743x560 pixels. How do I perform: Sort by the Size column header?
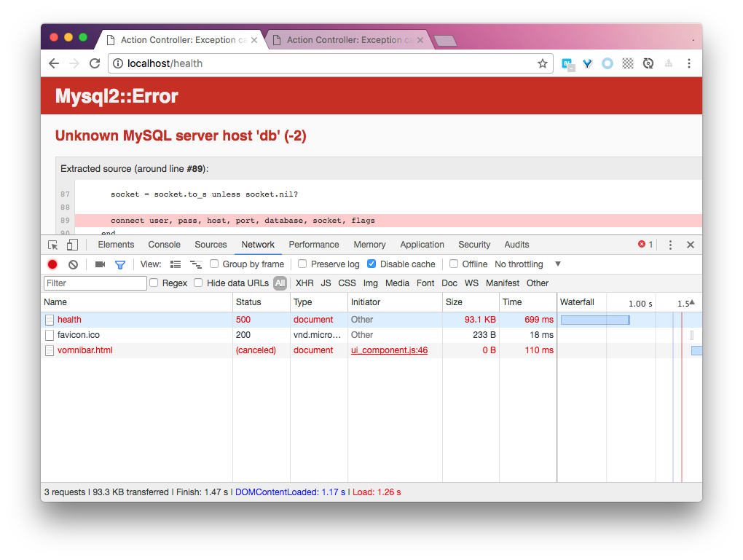point(471,302)
